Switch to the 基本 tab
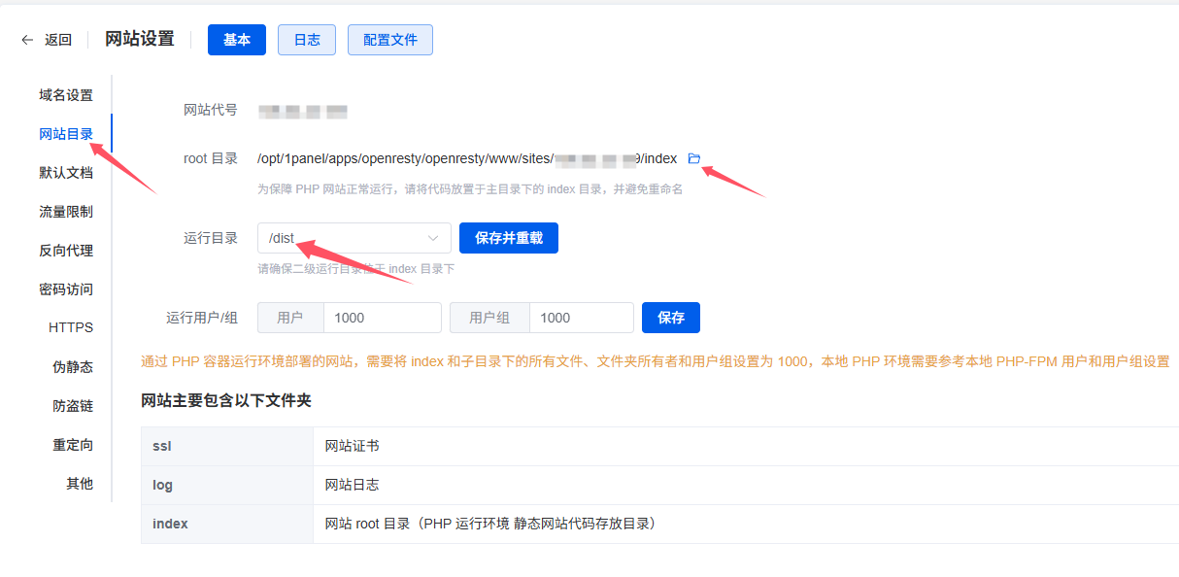The height and width of the screenshot is (577, 1179). click(237, 40)
